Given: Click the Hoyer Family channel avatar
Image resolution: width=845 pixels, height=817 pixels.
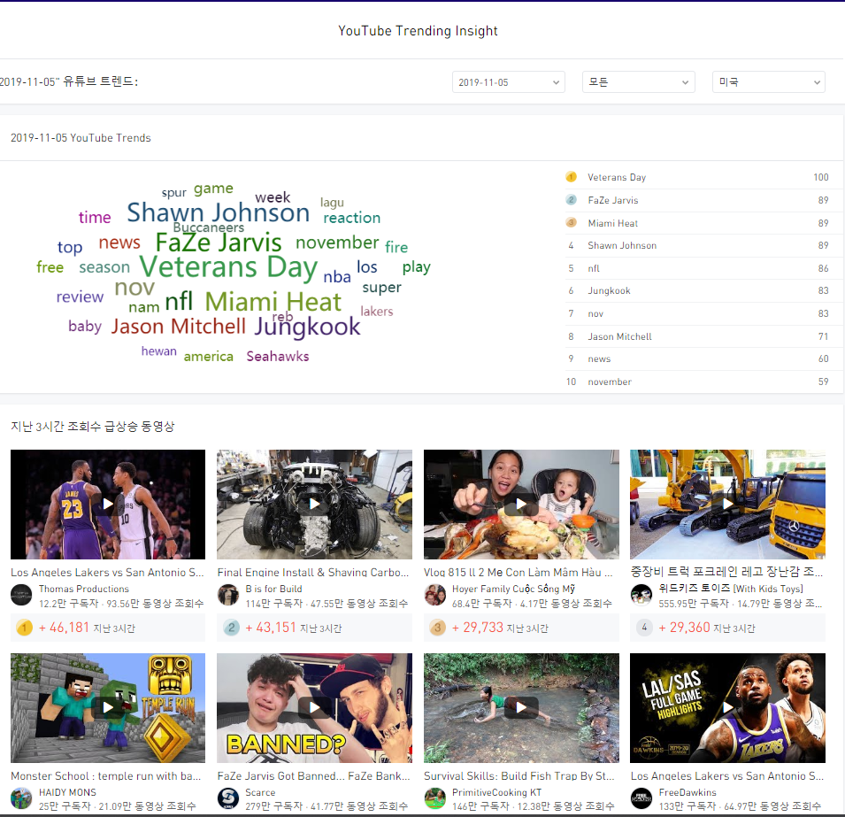Looking at the screenshot, I should (x=435, y=596).
